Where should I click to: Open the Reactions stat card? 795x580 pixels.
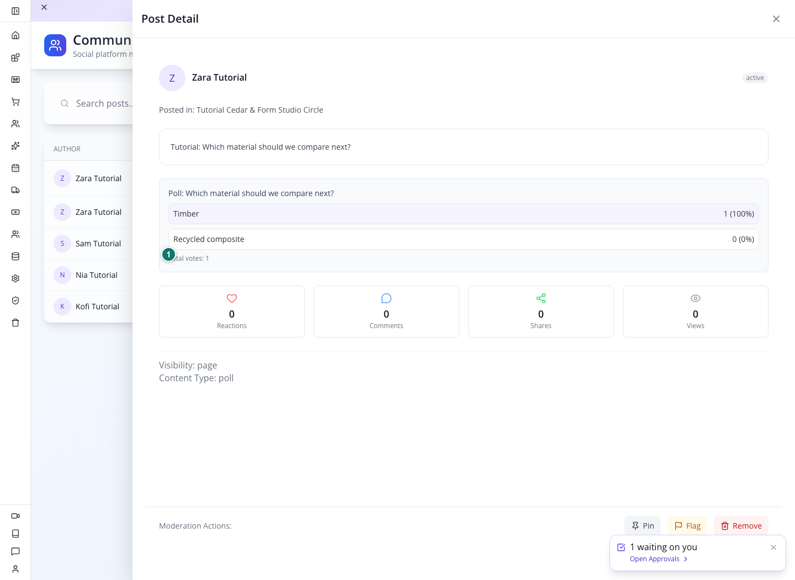(232, 312)
